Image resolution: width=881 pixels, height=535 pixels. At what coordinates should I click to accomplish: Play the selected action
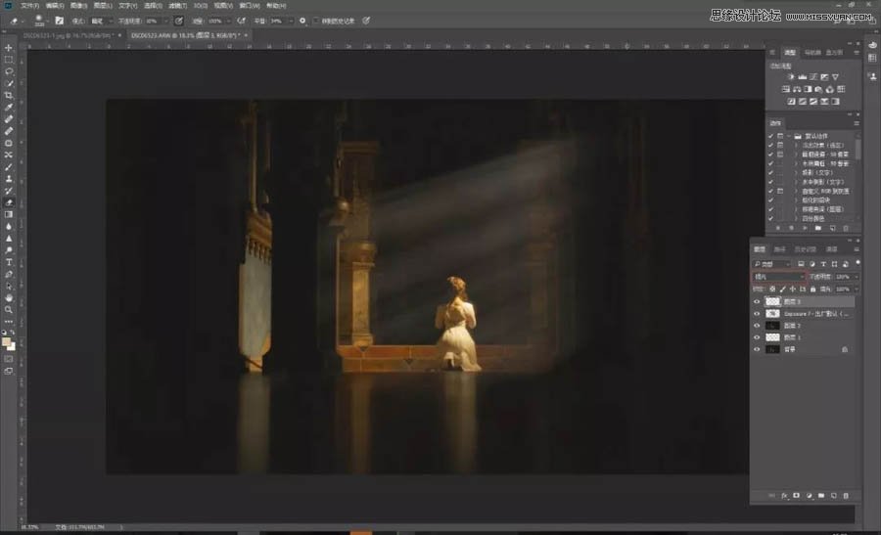point(805,227)
